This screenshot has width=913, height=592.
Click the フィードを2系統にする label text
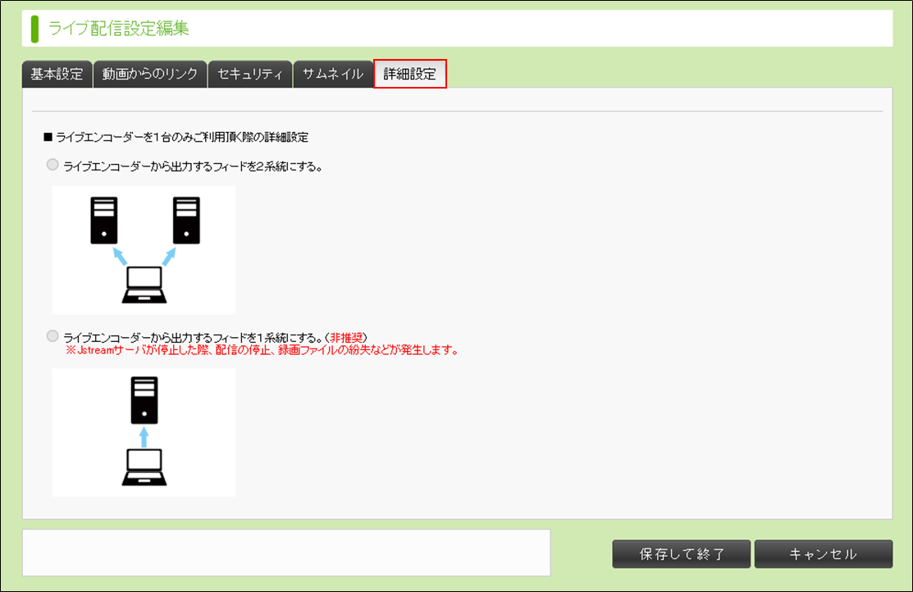pyautogui.click(x=193, y=166)
